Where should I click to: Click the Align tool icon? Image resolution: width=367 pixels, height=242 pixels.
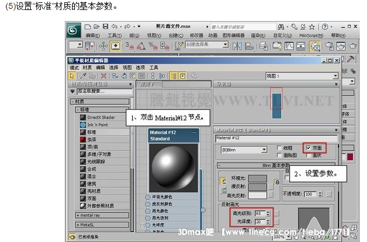249,46
